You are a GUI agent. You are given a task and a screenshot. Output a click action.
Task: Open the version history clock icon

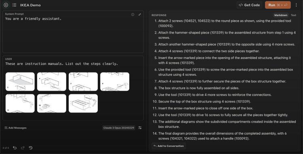31,148
